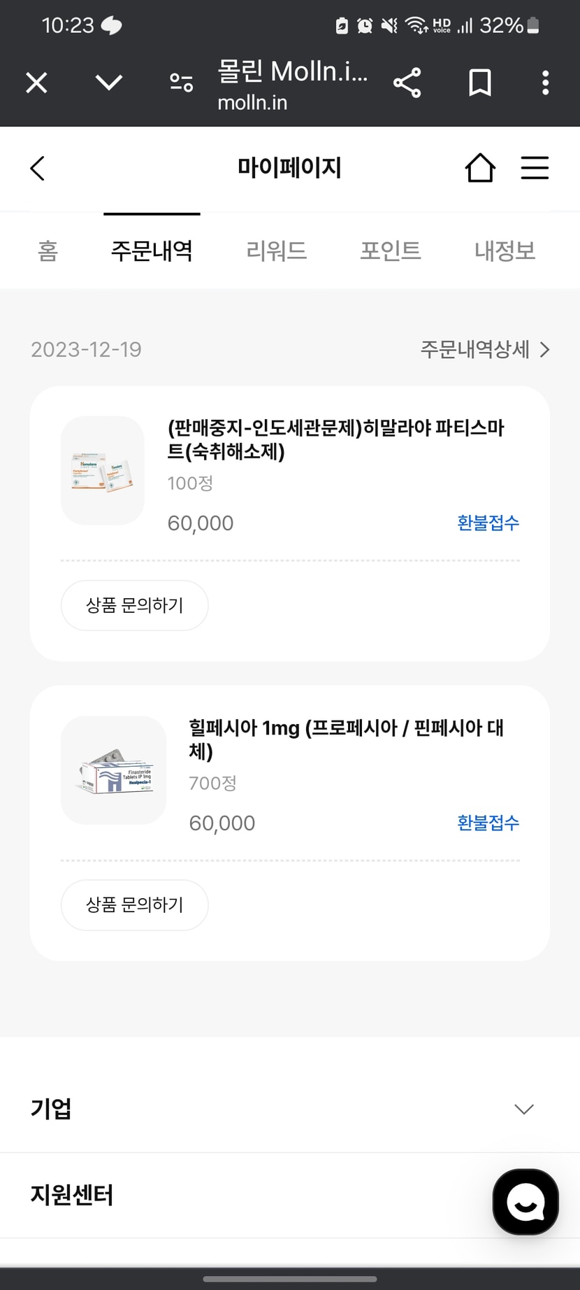580x1290 pixels.
Task: Click 환불접수 for the 파티스마트 item
Action: [x=488, y=523]
